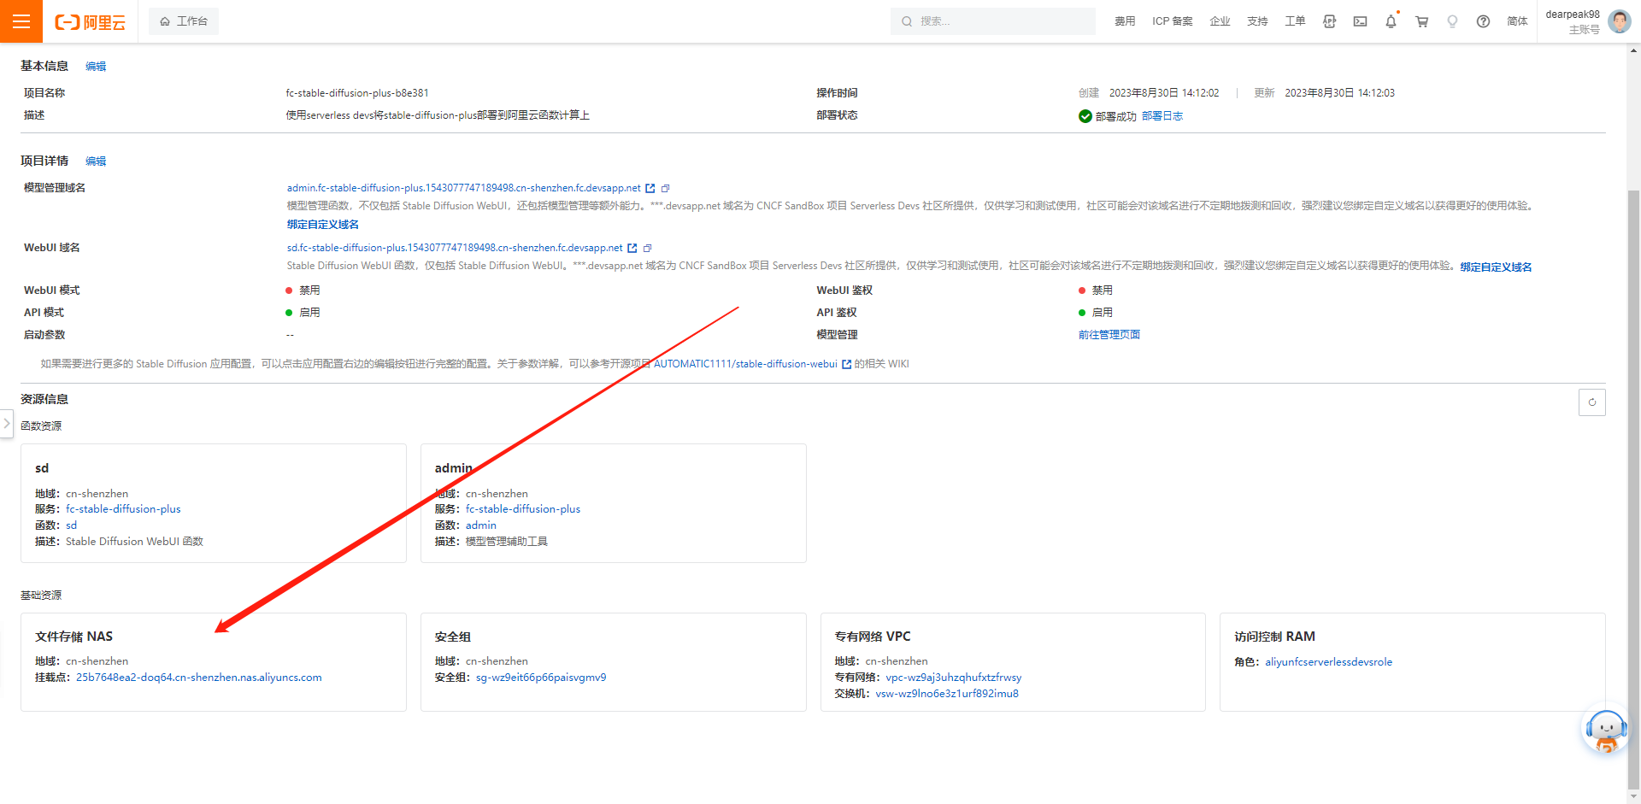Open vSwitch vsw-wz9lno6e3z1urf892imu8 link
The width and height of the screenshot is (1641, 804).
tap(947, 694)
